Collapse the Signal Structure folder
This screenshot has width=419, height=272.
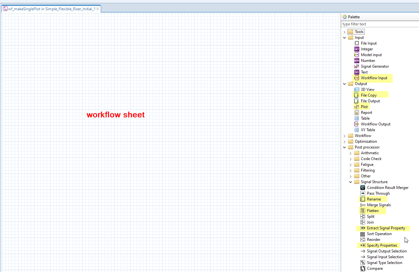click(x=351, y=182)
